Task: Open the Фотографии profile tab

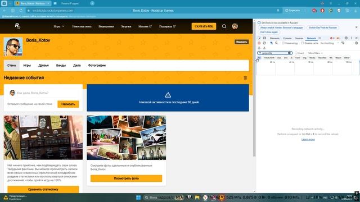Action: [97, 66]
